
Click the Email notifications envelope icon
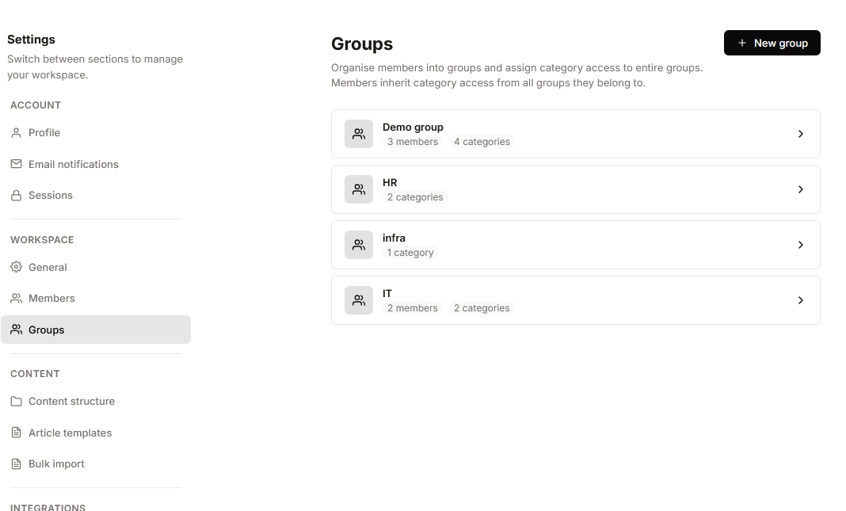tap(16, 164)
